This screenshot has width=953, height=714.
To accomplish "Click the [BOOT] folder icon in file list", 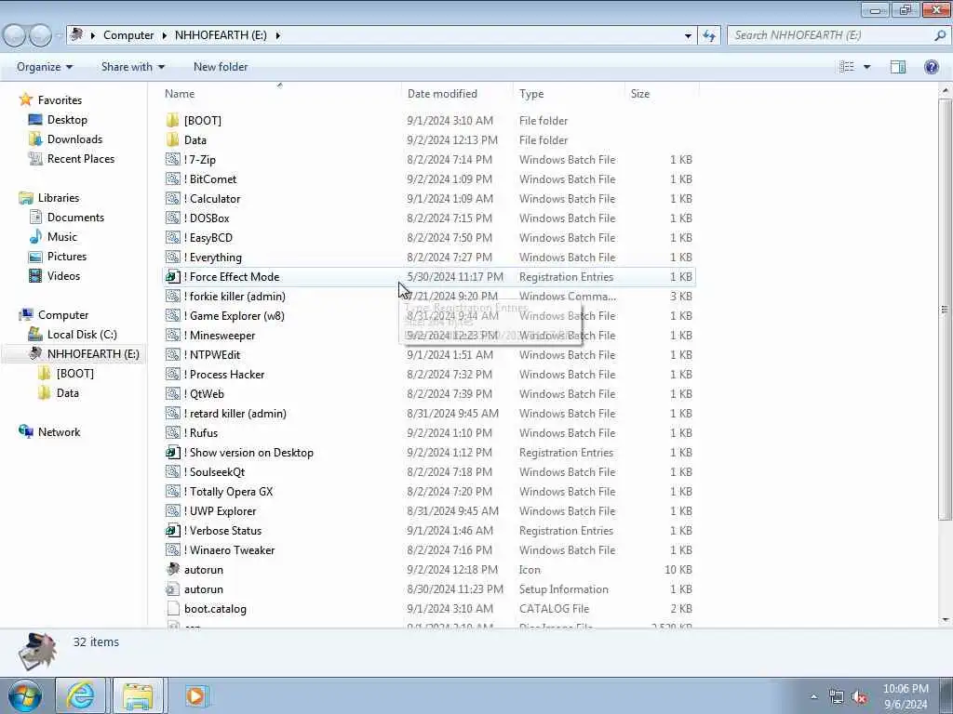I will 172,120.
